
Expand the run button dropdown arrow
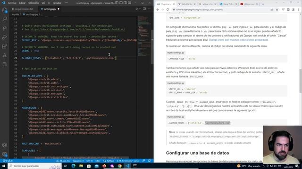(x=140, y=9)
